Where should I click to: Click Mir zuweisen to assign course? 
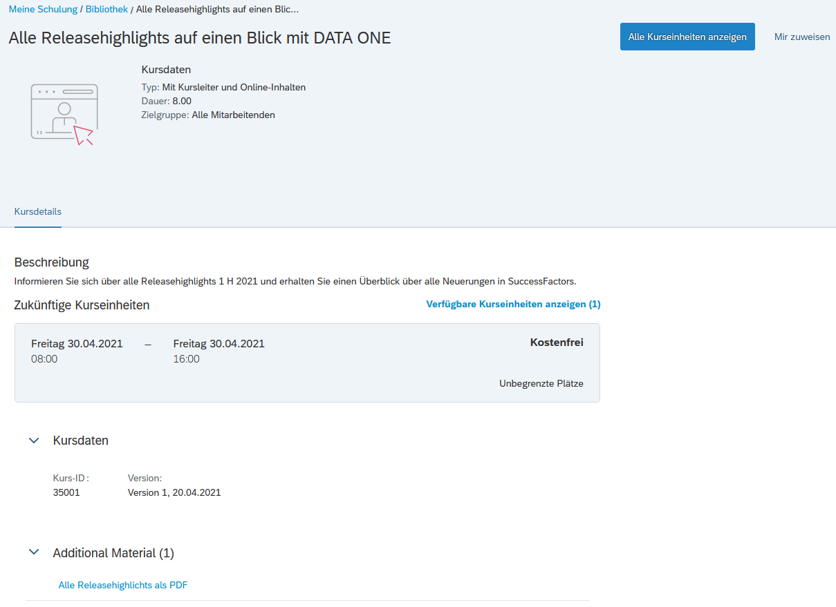(801, 37)
